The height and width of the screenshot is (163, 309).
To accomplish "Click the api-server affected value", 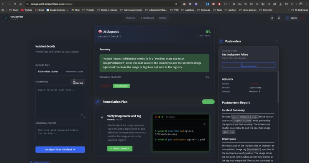I will (255, 88).
